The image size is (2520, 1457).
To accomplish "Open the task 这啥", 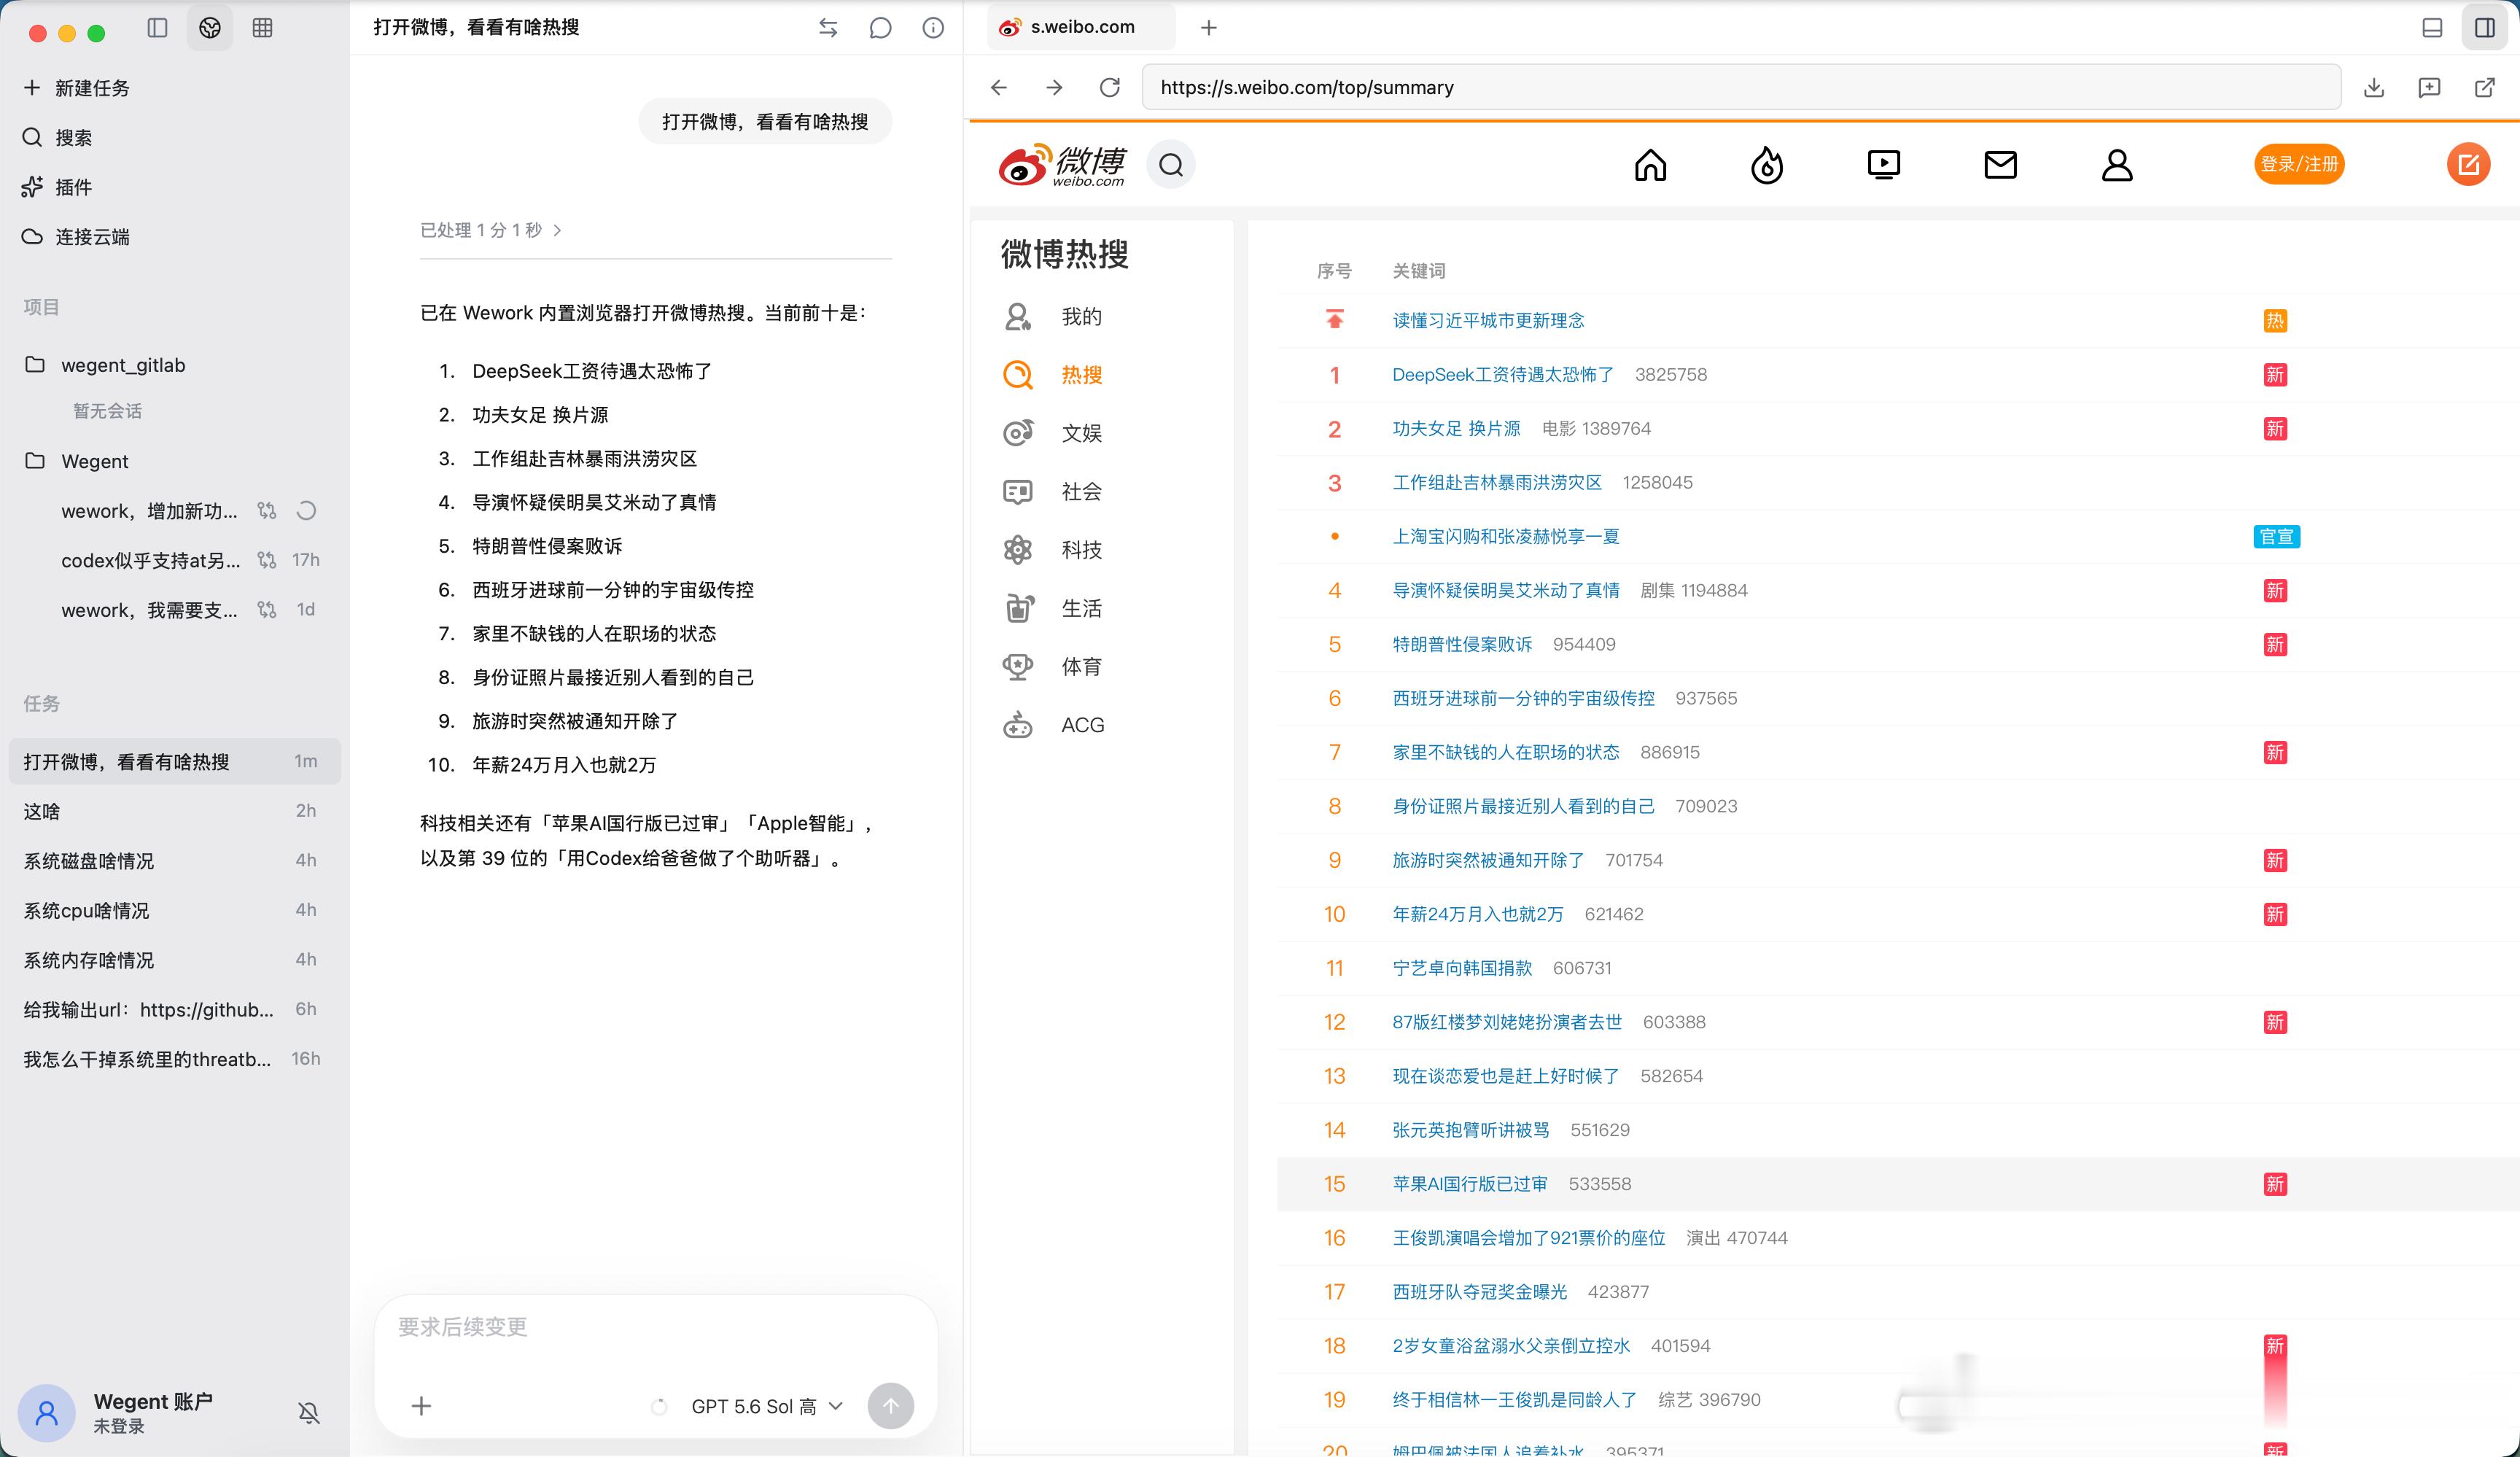I will pos(175,811).
